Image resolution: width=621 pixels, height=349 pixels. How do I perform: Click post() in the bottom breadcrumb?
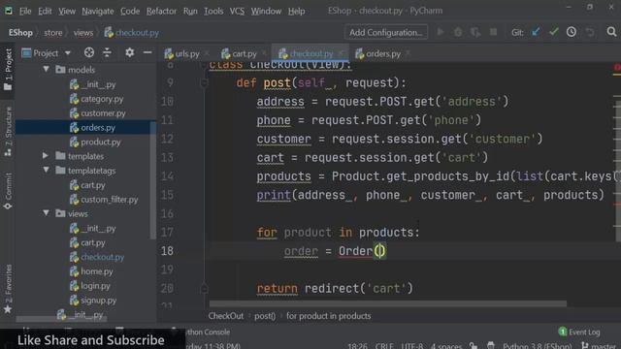tap(265, 316)
